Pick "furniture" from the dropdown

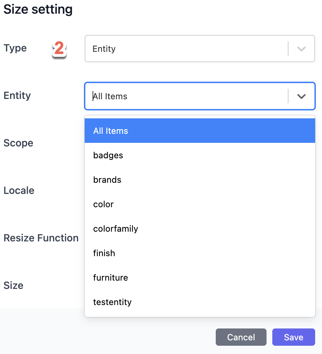click(200, 277)
